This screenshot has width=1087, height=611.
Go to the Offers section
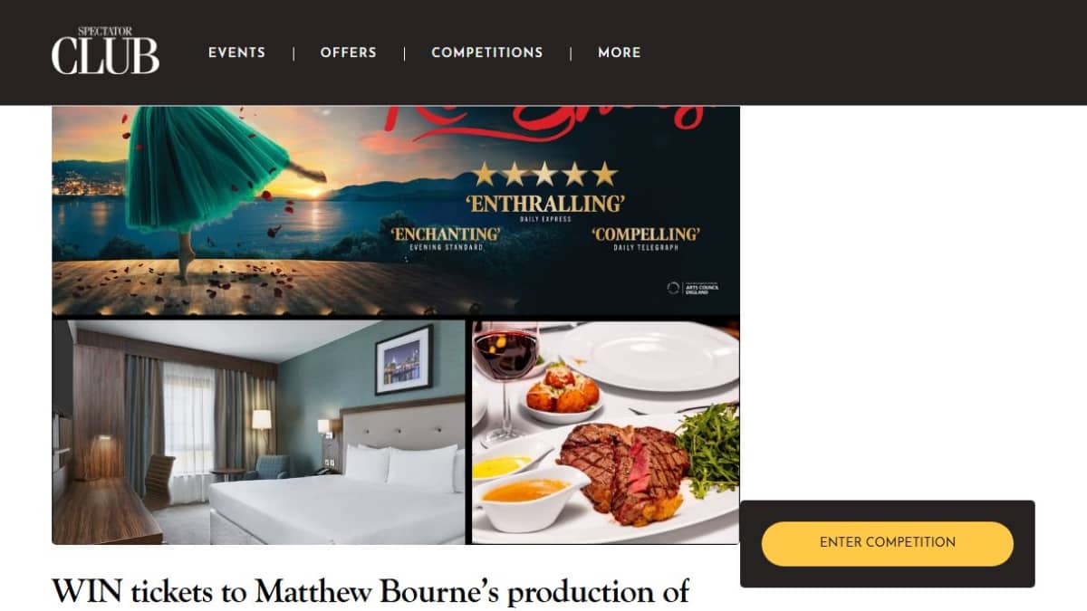coord(348,53)
